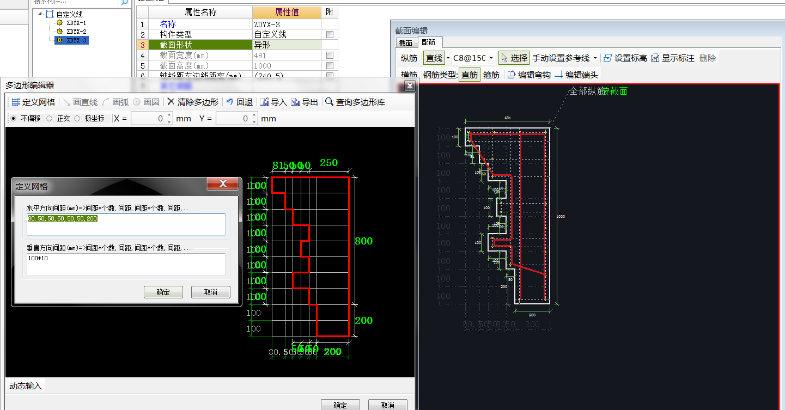Cancel the 定义网格 dialog with 取消

pos(210,292)
